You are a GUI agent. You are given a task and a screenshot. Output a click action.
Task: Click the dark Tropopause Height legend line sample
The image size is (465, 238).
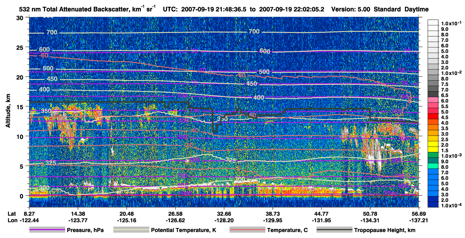click(x=334, y=230)
